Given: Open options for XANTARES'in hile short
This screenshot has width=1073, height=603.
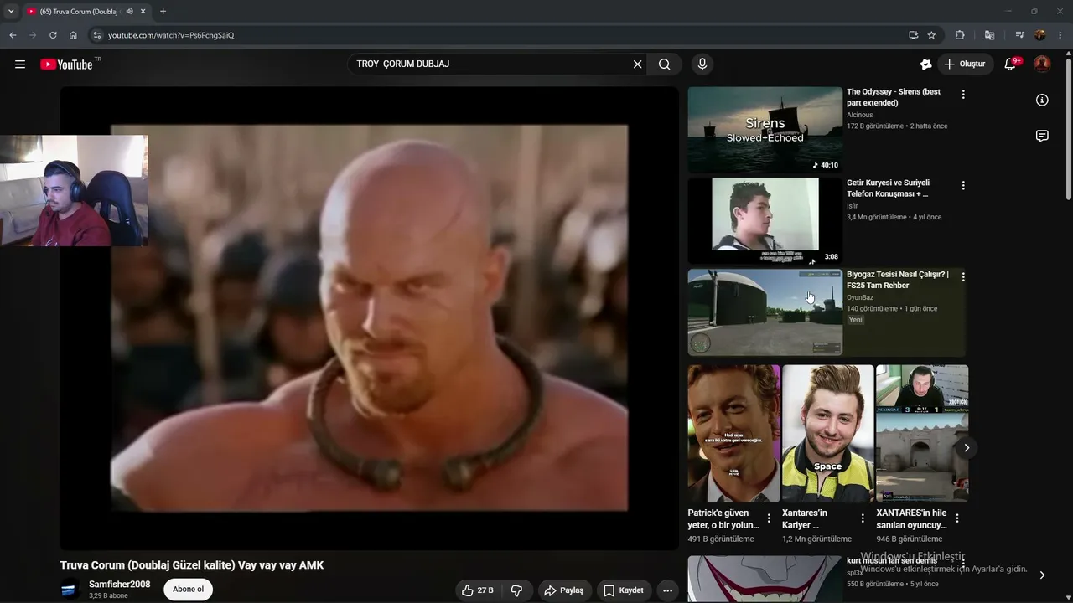Looking at the screenshot, I should [956, 518].
